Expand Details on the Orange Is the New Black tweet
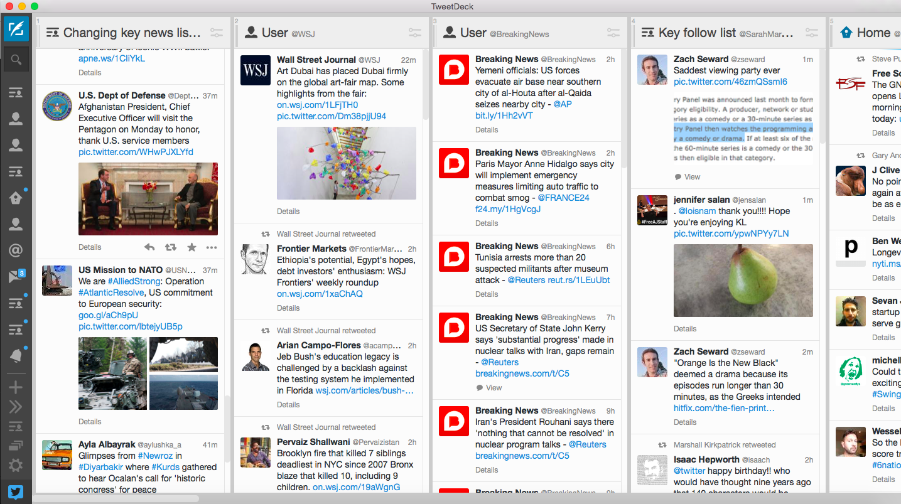The image size is (901, 504). coord(685,422)
